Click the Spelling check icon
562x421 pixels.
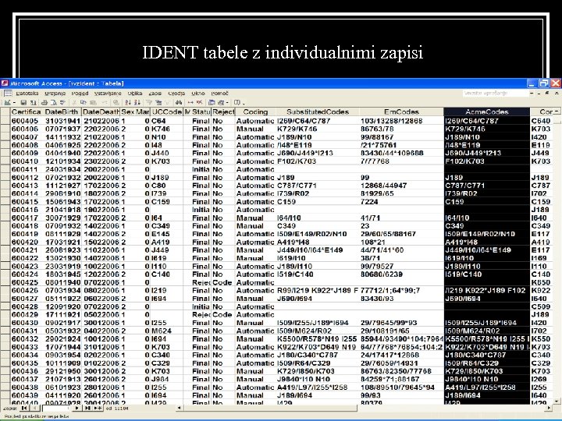(62, 102)
